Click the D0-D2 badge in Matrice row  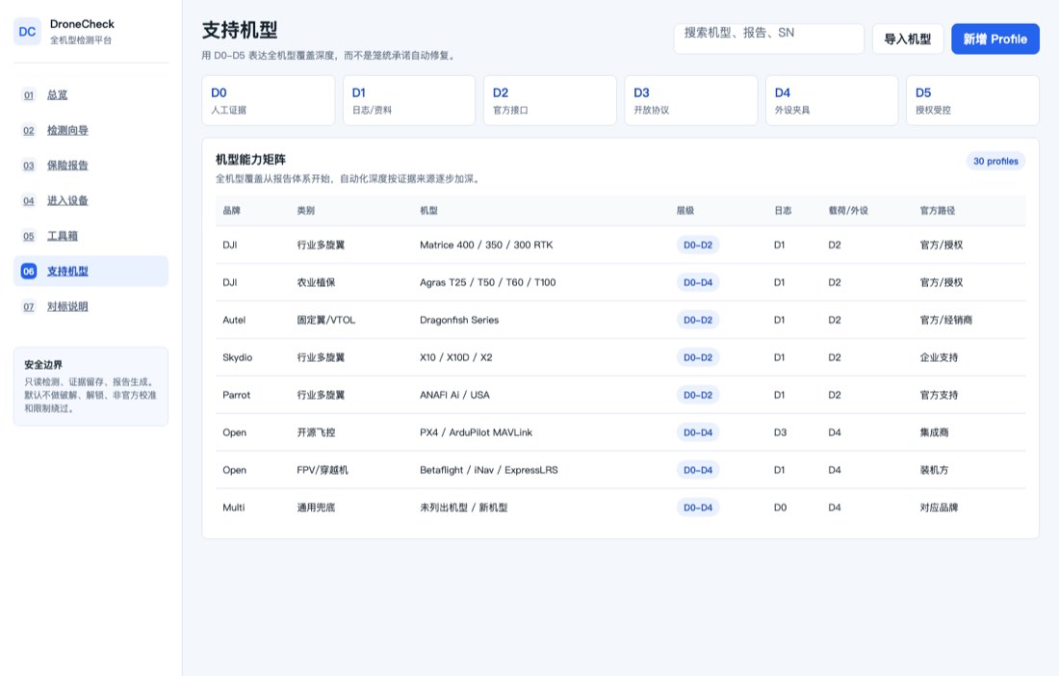coord(698,246)
